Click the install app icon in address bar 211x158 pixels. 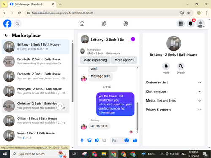[182, 13]
